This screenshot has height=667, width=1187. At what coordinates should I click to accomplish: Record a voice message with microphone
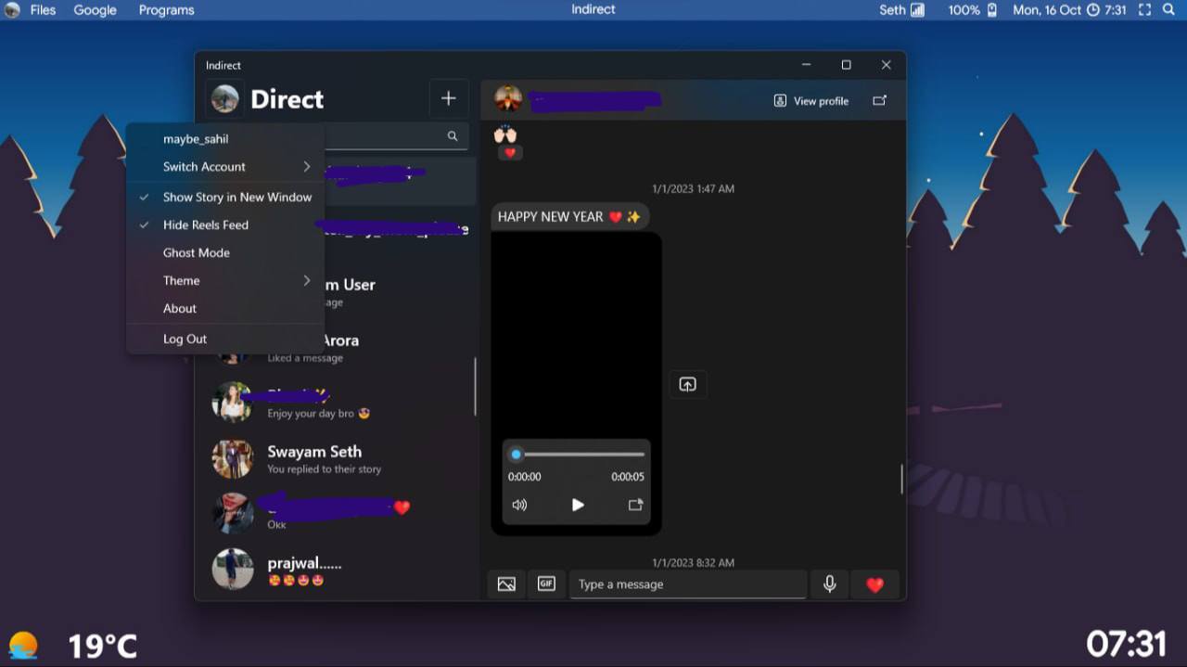[x=829, y=584]
